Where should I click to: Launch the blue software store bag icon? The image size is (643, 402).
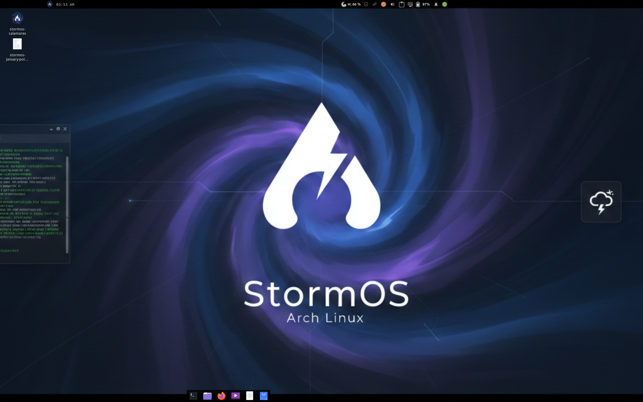coord(263,396)
